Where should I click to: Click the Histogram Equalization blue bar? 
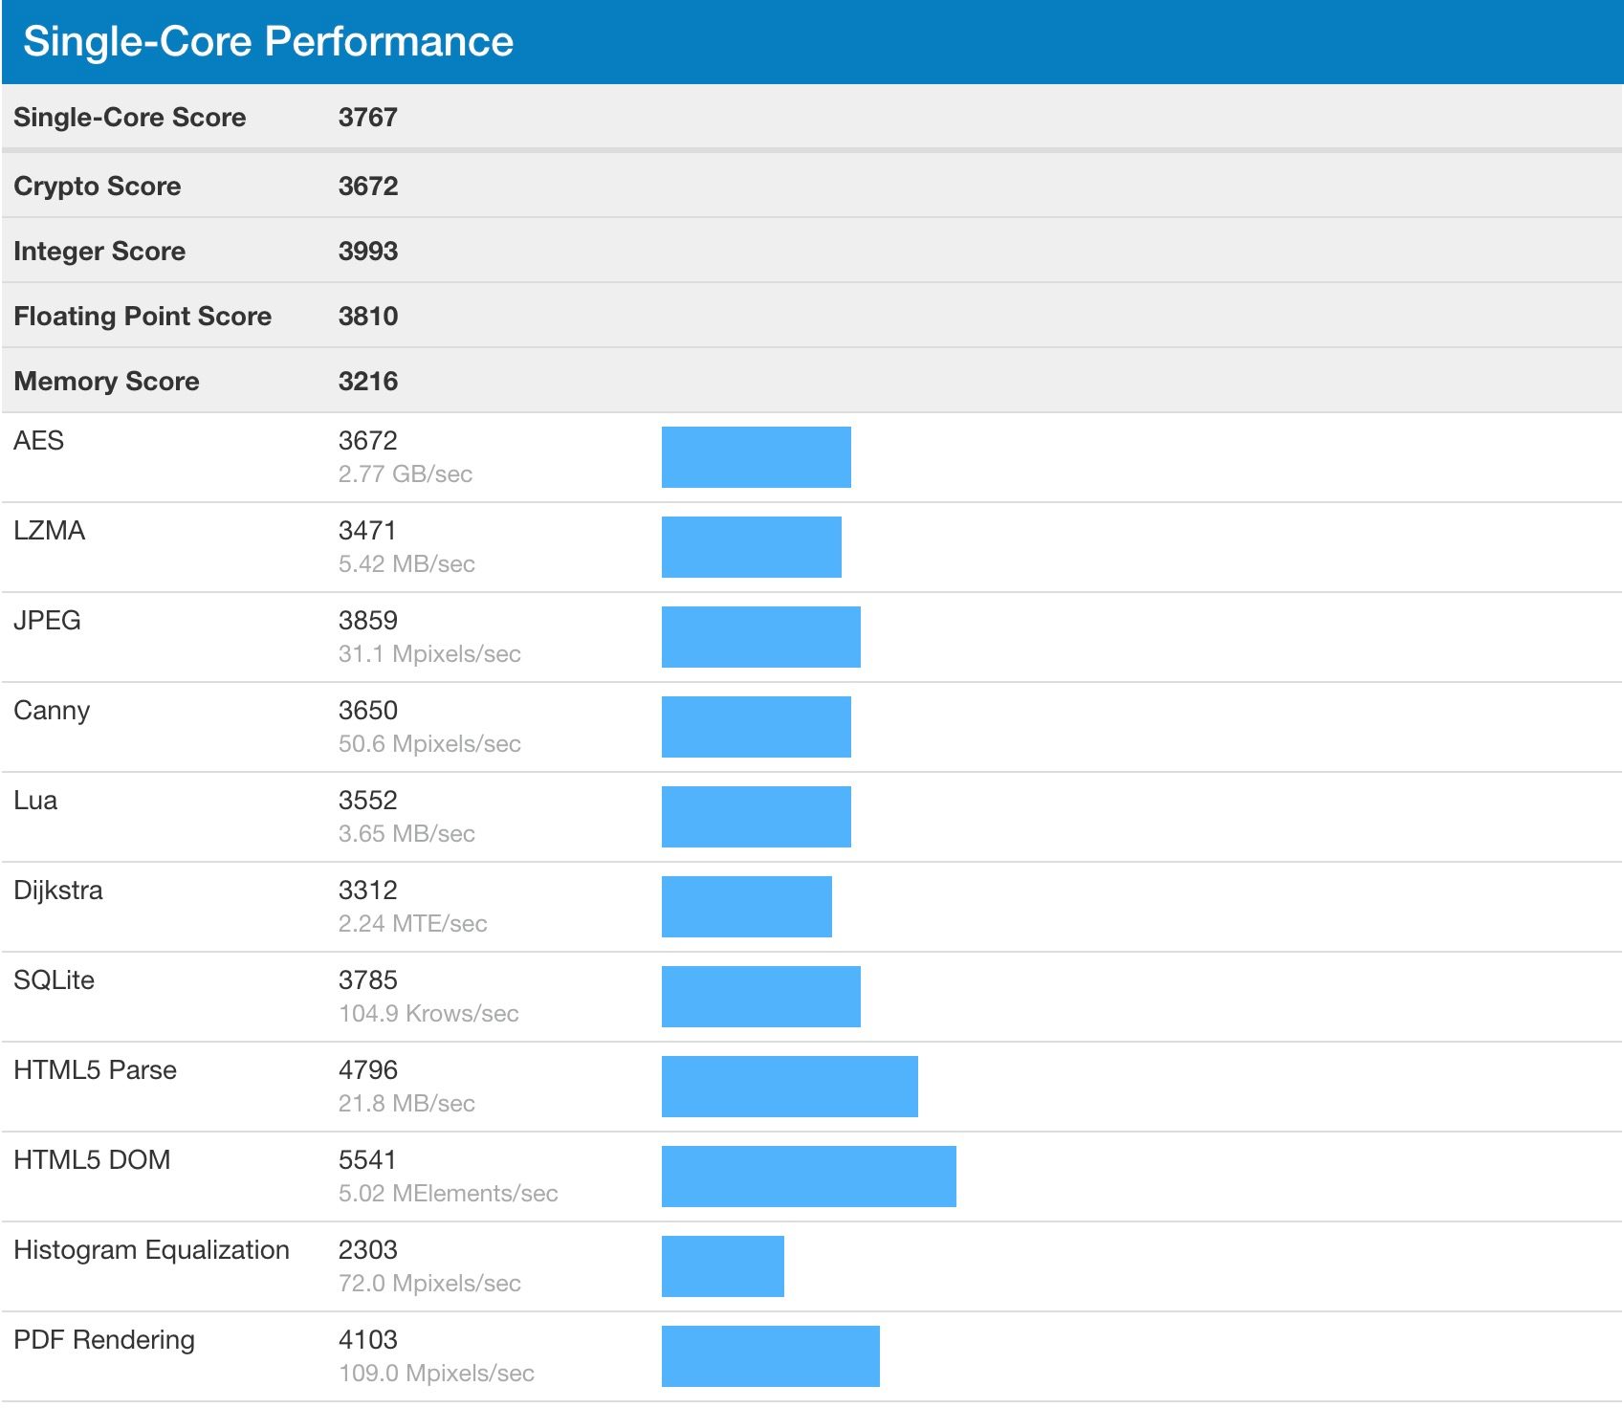(722, 1266)
